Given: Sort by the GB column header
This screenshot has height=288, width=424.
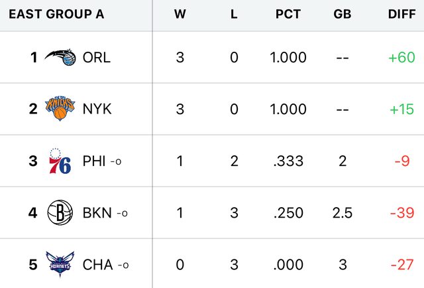Looking at the screenshot, I should [x=343, y=15].
